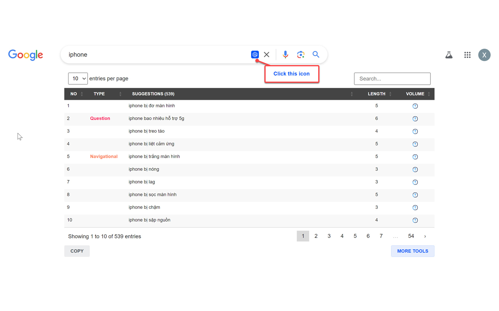Image resolution: width=499 pixels, height=311 pixels.
Task: Click the COPY button
Action: pos(77,251)
